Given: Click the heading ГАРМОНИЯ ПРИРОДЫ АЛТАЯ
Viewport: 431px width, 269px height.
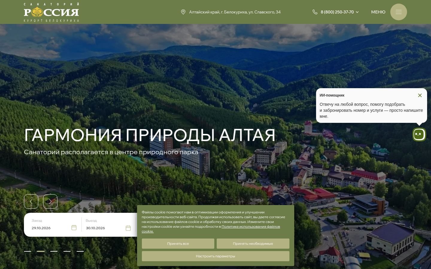Looking at the screenshot, I should (x=150, y=135).
